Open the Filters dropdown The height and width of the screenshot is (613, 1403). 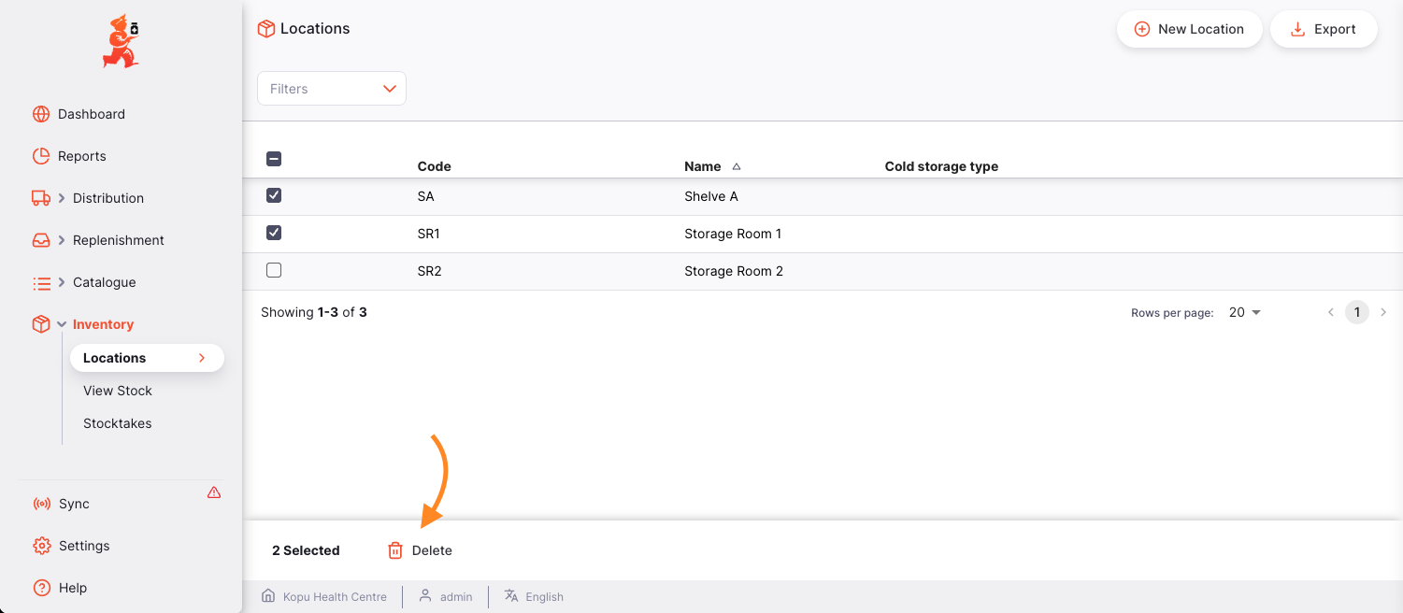(x=332, y=89)
